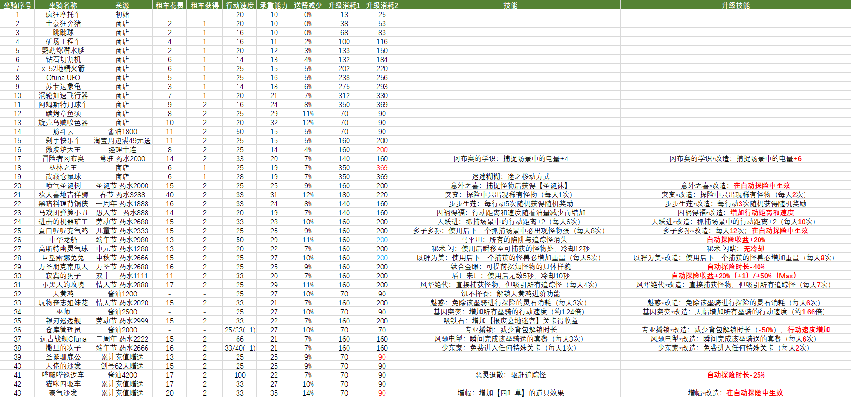851x397 pixels.
Task: Click the x-52地精火箭 cell
Action: click(63, 68)
